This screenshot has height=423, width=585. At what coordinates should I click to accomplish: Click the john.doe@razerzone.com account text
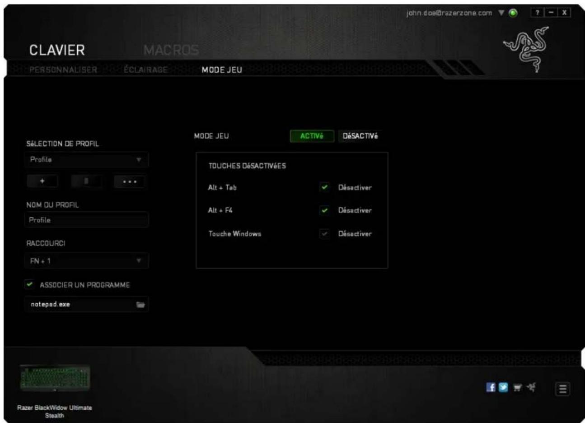[x=449, y=13]
